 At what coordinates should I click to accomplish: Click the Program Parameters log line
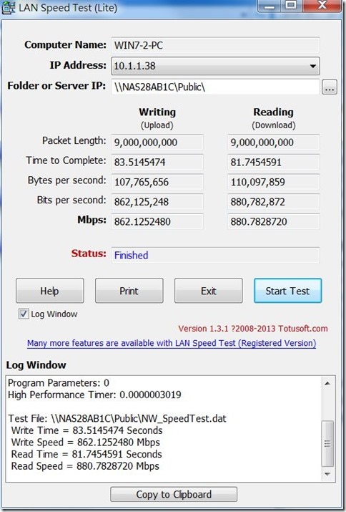59,382
